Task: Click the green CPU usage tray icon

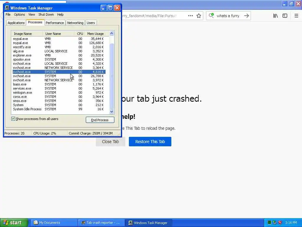Action: (x=269, y=223)
